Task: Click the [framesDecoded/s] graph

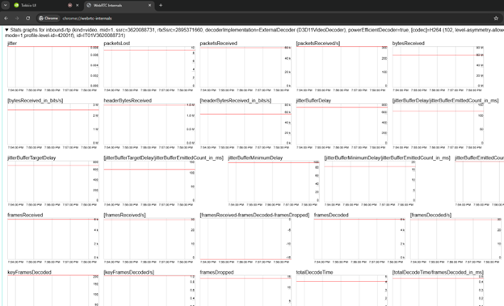Action: click(x=456, y=238)
